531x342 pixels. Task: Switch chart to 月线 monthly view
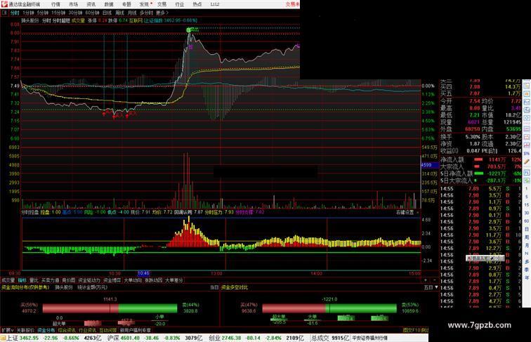point(132,13)
